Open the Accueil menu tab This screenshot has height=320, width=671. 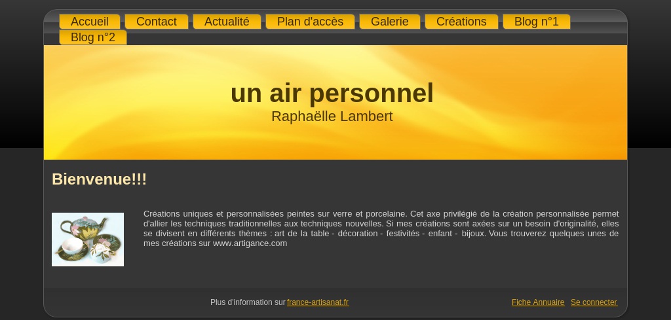click(x=89, y=22)
